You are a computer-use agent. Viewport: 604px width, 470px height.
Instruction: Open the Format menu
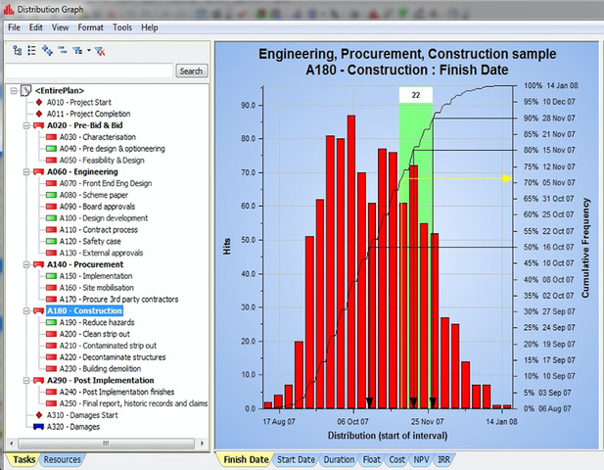coord(90,27)
